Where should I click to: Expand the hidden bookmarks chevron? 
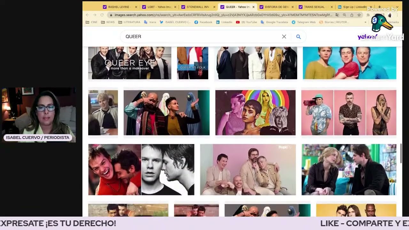[x=366, y=22]
